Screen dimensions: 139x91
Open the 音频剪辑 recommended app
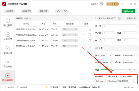(72, 87)
